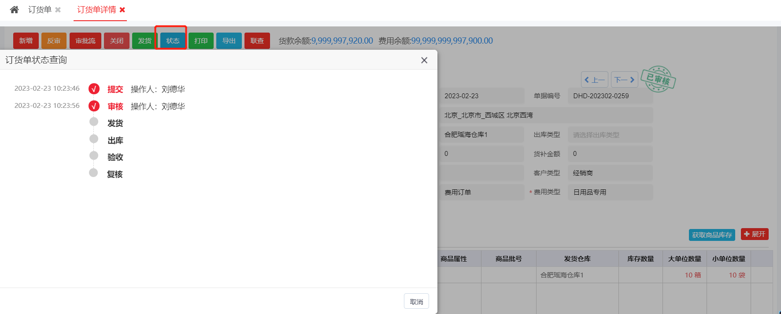
Task: Click the green 发货 button
Action: pos(144,41)
